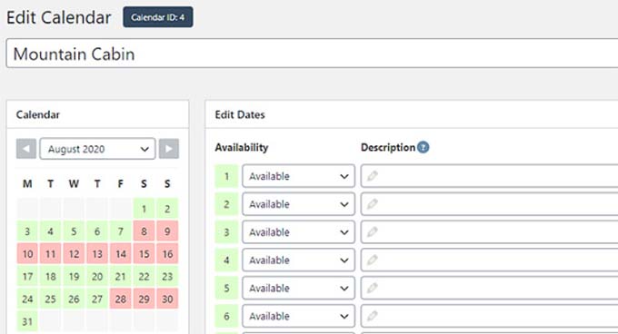Select booked August 30 in calendar

point(167,299)
